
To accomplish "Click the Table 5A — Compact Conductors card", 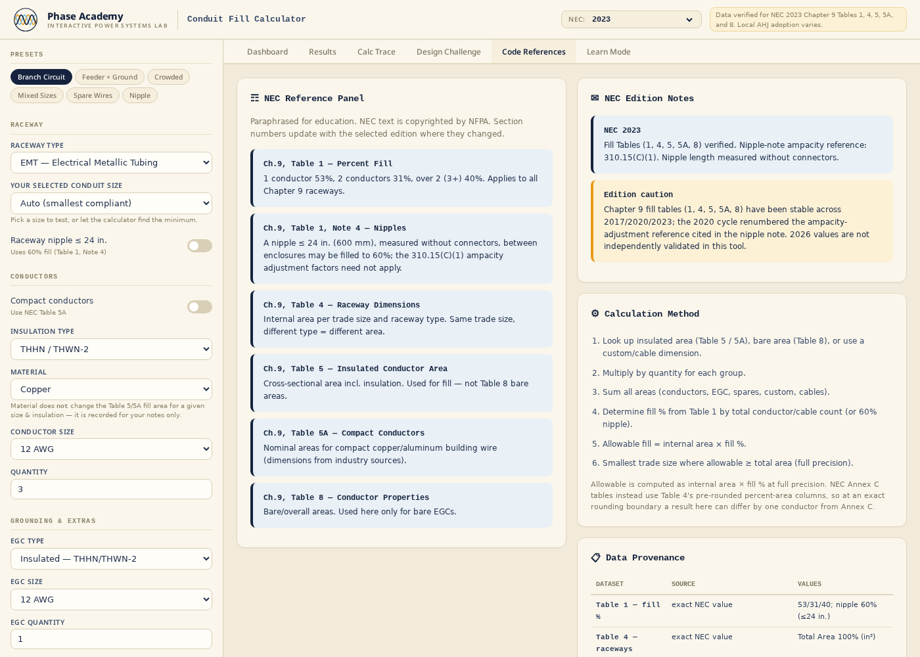I will [402, 447].
